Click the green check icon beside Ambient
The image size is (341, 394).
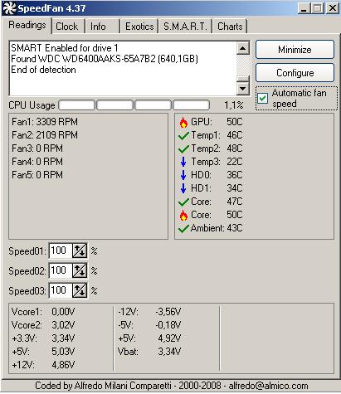(183, 228)
